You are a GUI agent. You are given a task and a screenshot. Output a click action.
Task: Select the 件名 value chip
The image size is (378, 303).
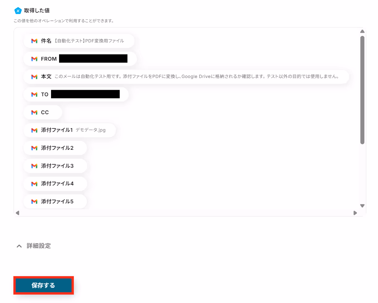[79, 41]
